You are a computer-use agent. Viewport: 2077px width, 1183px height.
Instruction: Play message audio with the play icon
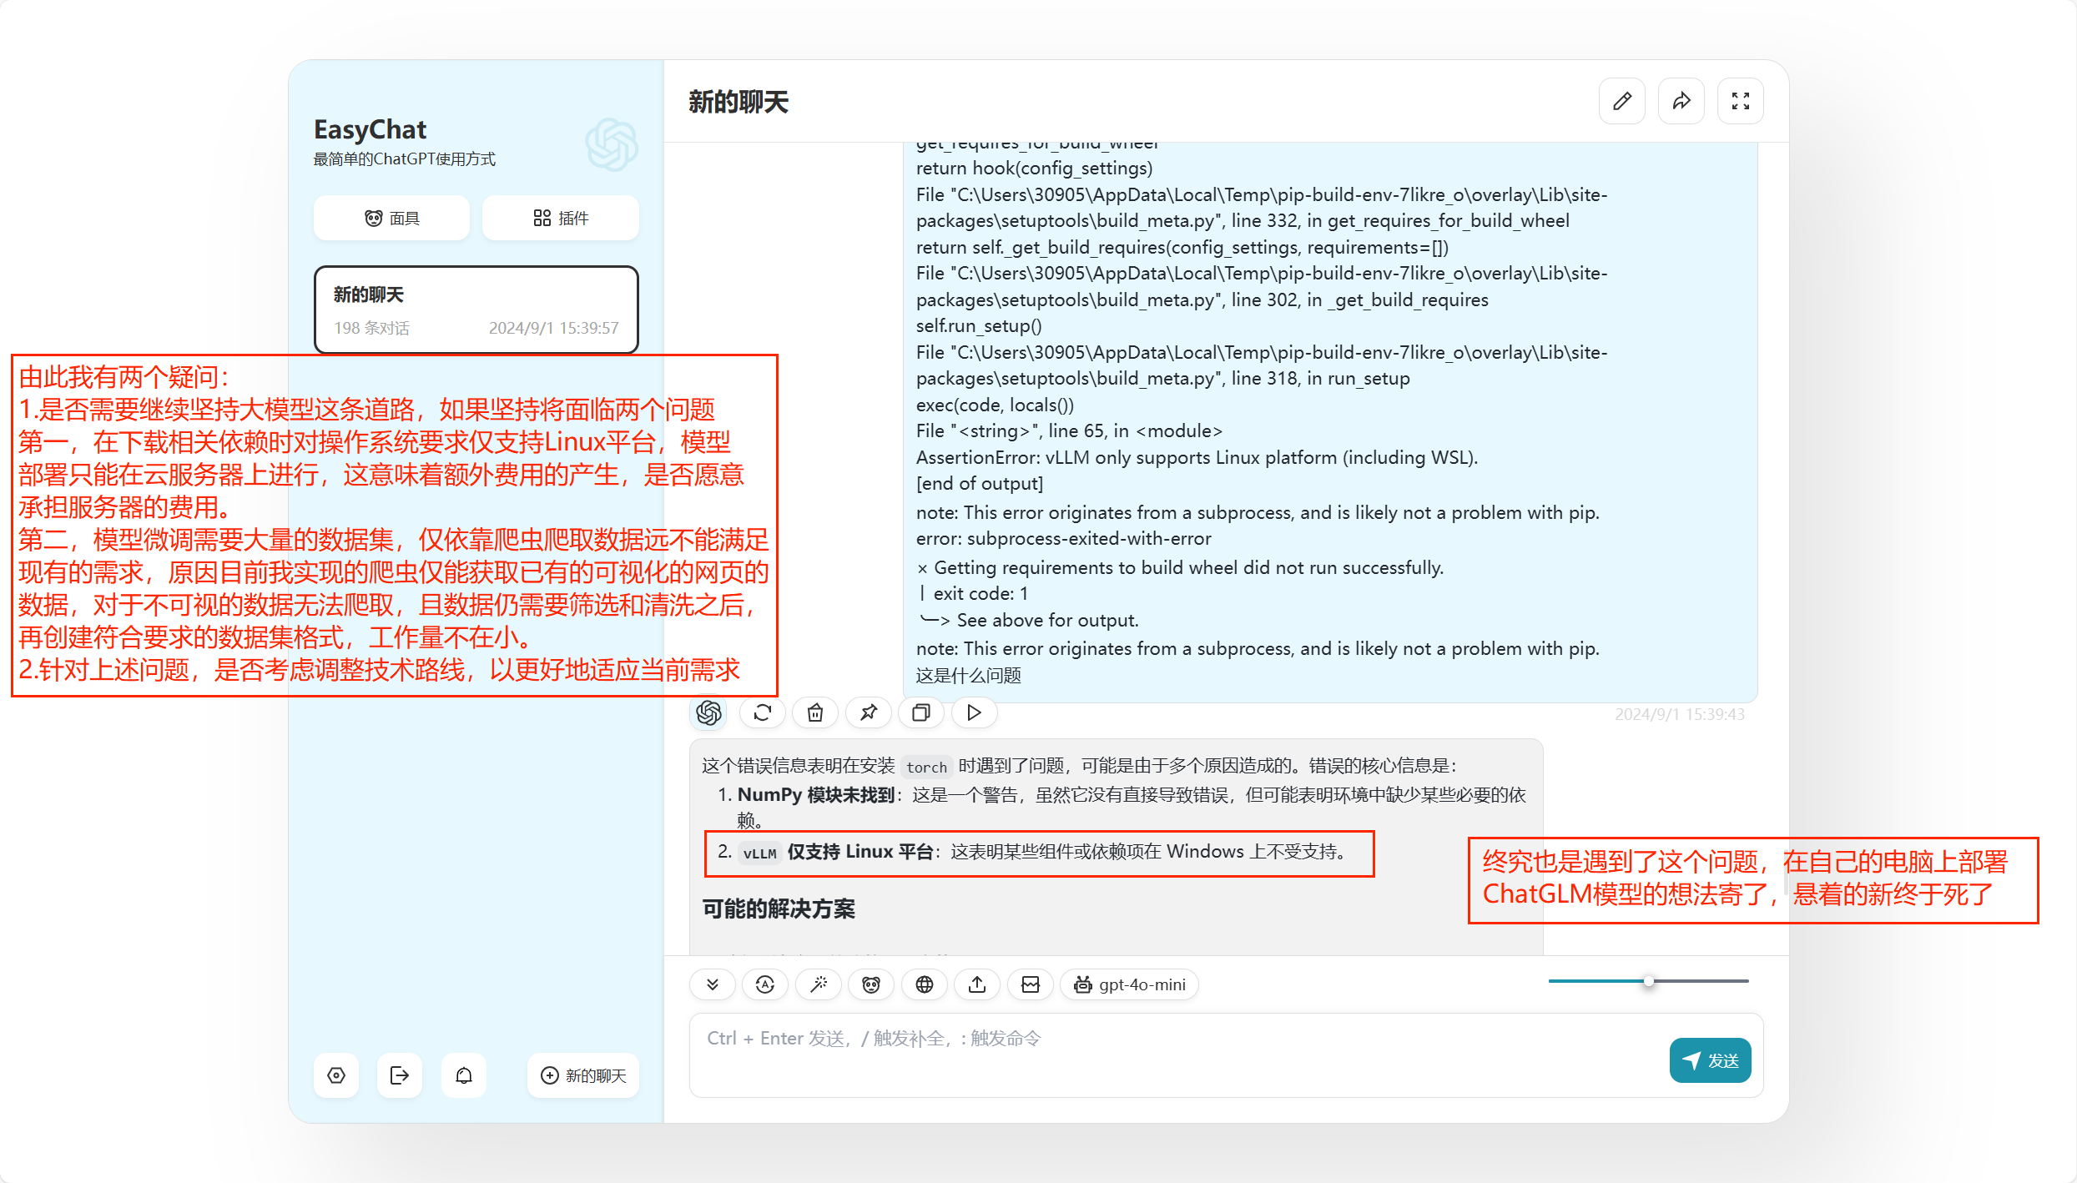(974, 712)
